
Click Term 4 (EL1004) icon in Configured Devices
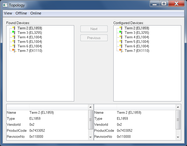pos(121,37)
